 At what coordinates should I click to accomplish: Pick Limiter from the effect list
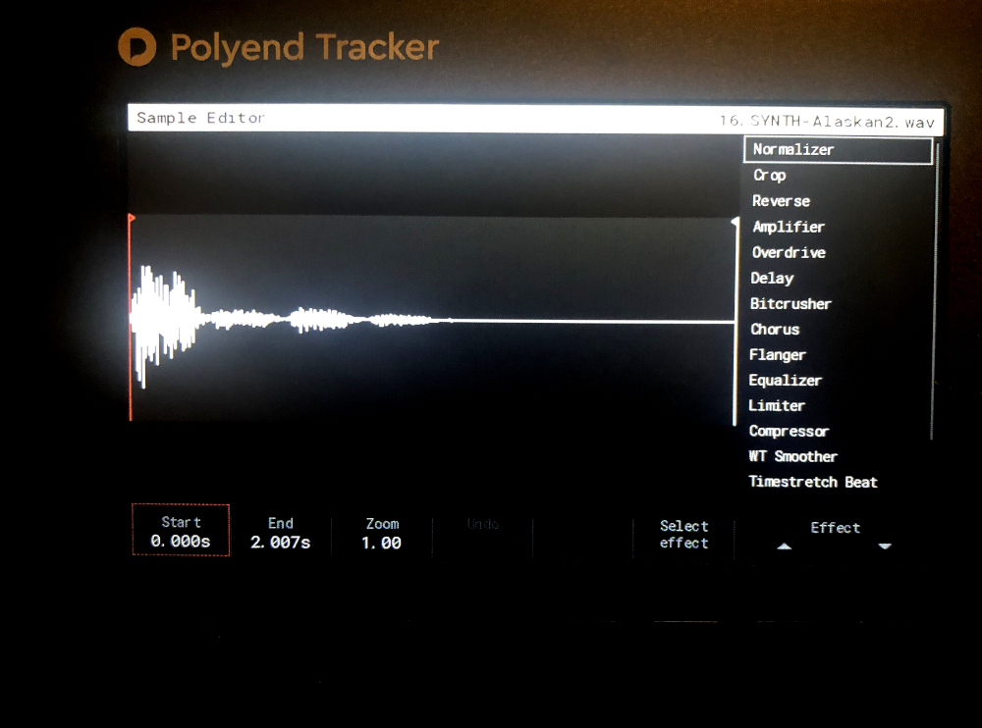click(x=777, y=405)
